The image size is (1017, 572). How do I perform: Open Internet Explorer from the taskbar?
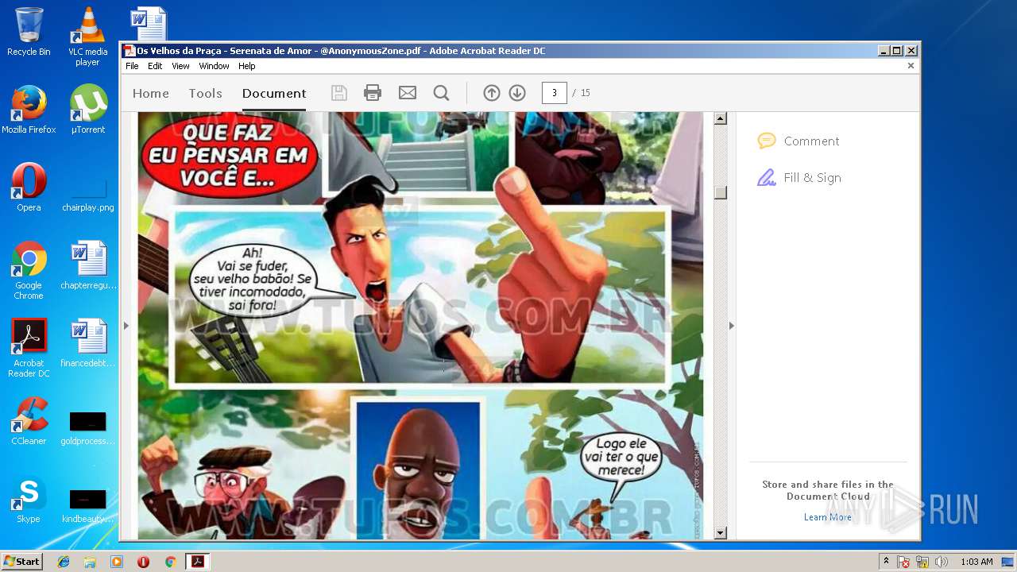pyautogui.click(x=64, y=562)
